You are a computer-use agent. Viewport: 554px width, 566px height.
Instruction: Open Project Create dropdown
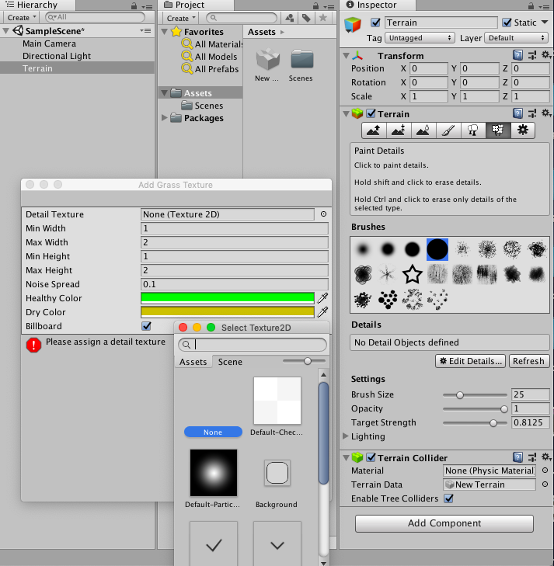[181, 18]
